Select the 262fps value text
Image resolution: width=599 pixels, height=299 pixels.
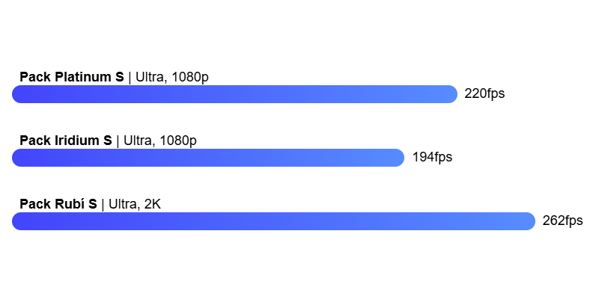(x=563, y=221)
